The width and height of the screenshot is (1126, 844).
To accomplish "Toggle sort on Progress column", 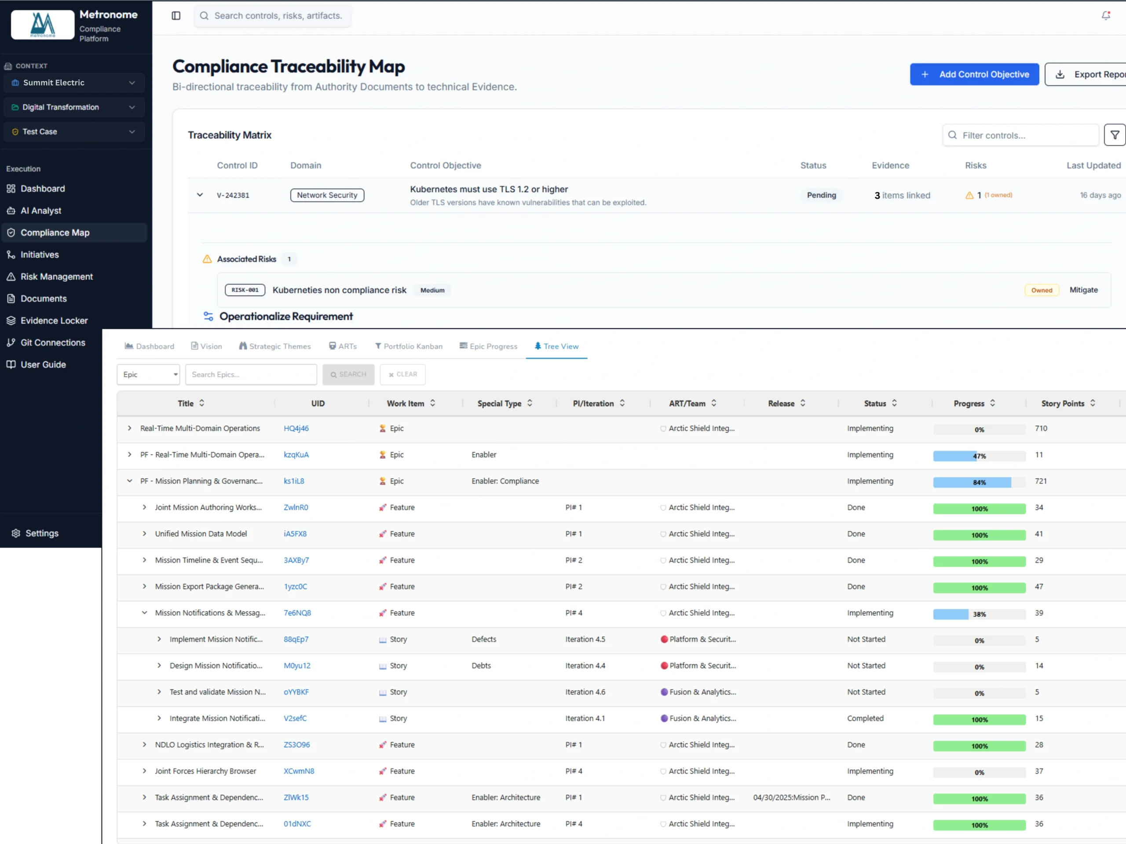I will tap(993, 403).
